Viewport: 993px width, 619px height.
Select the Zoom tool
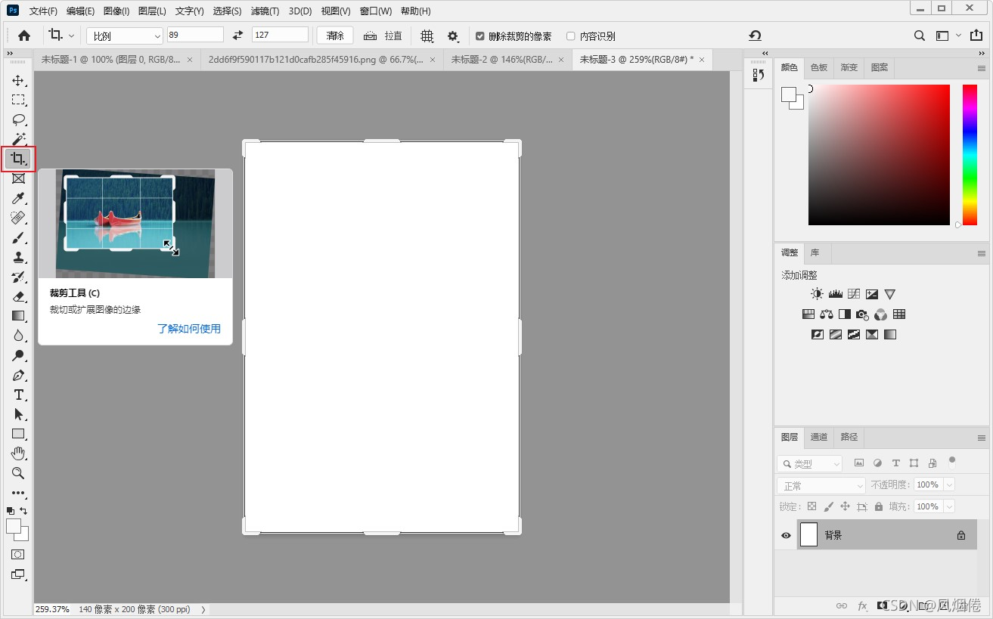[x=18, y=473]
